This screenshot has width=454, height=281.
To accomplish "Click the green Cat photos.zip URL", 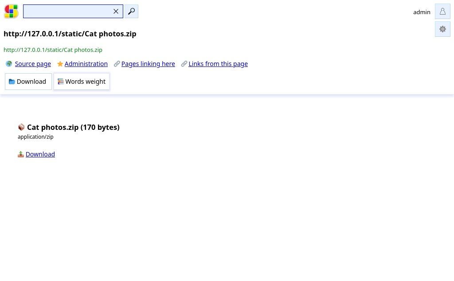I will pyautogui.click(x=53, y=50).
